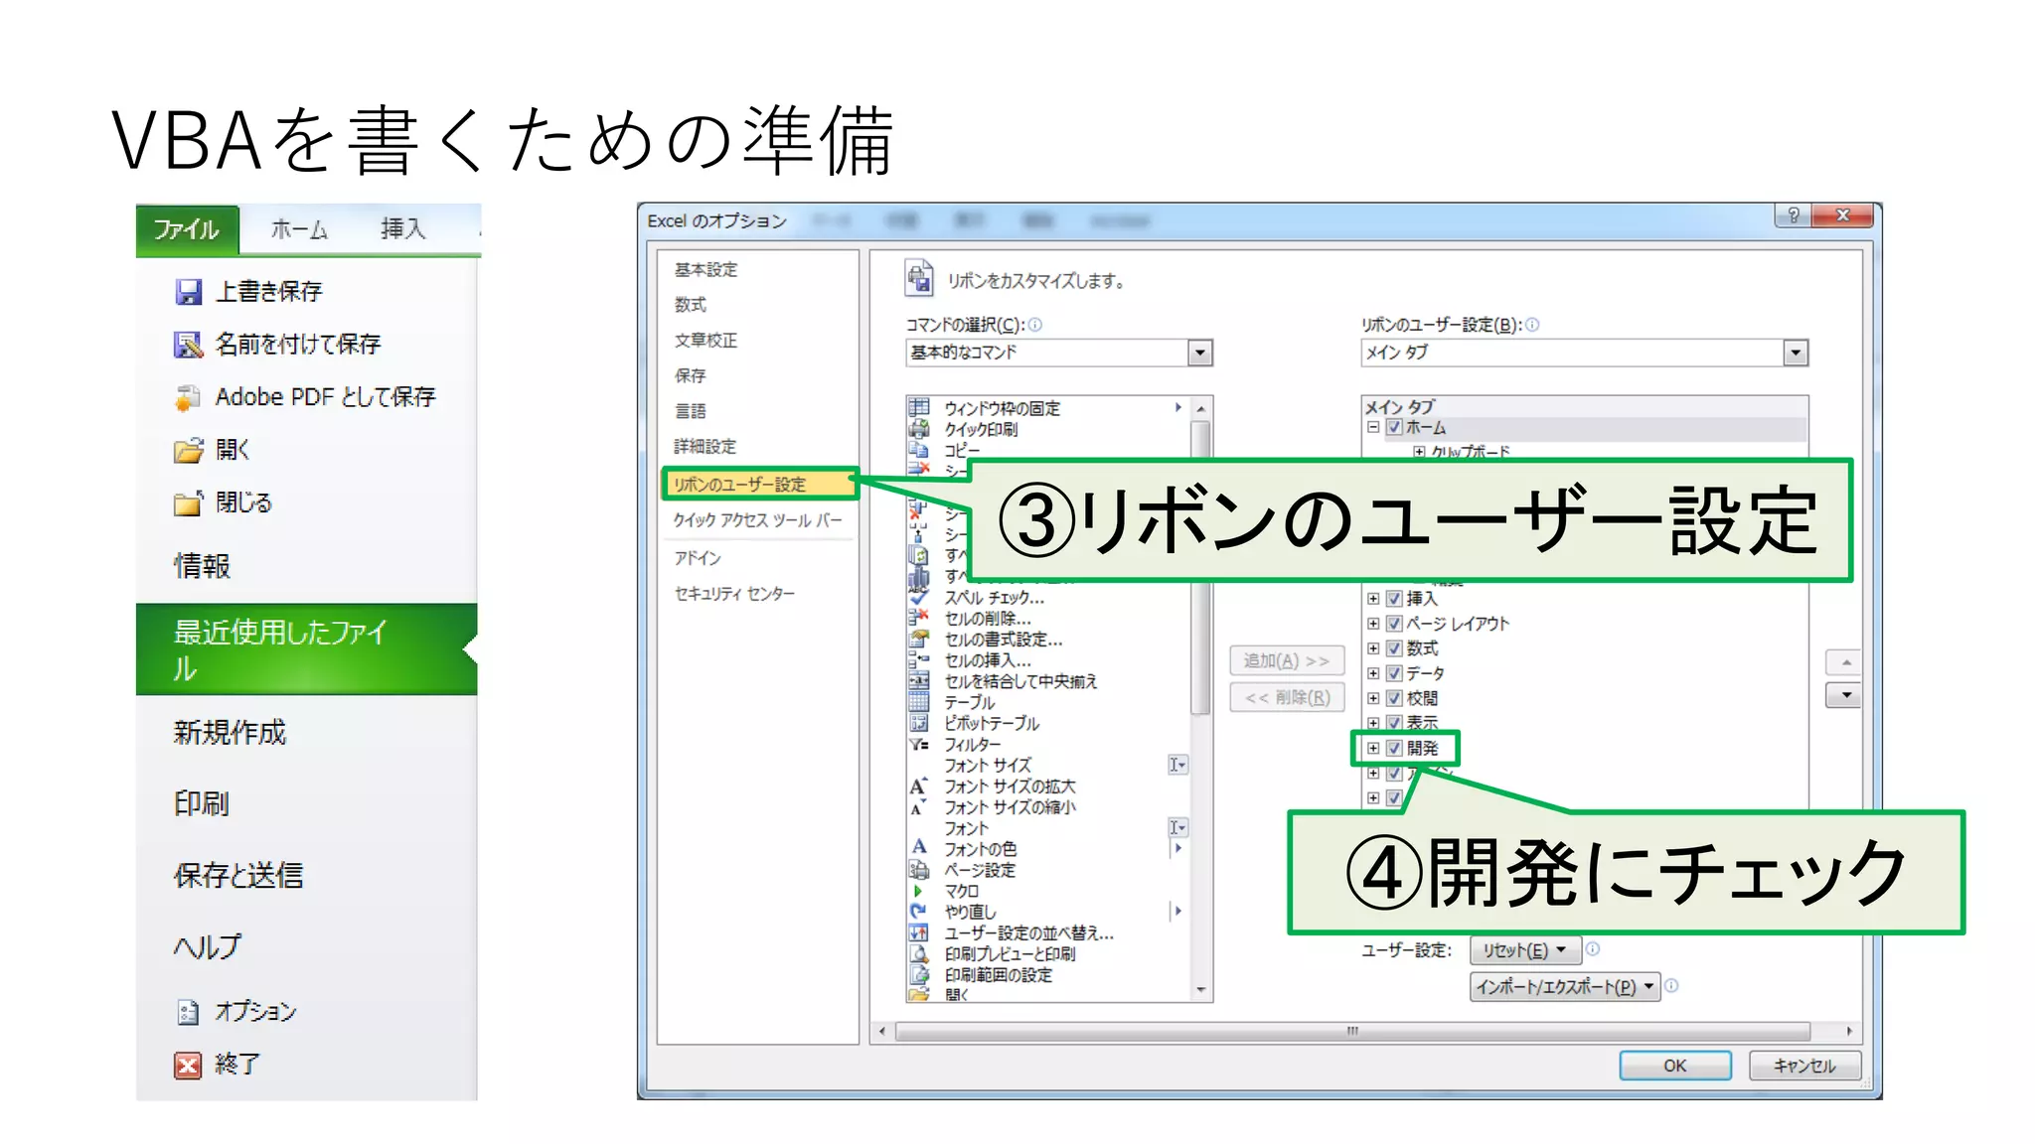Expand the ページ レイアウト tree node

[x=1373, y=624]
